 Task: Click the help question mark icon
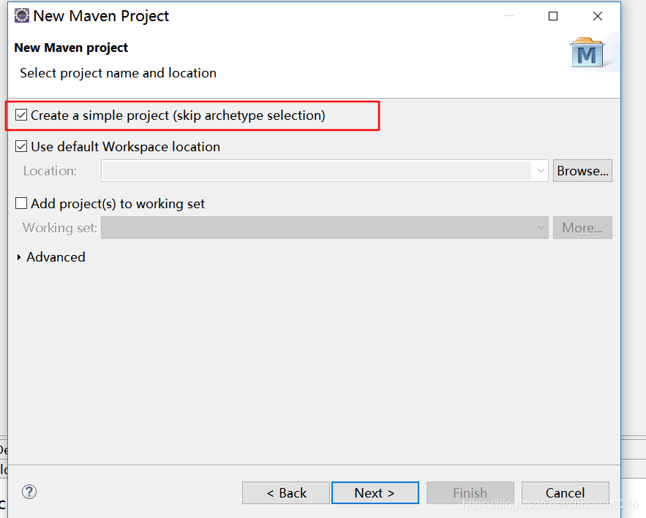pos(29,492)
